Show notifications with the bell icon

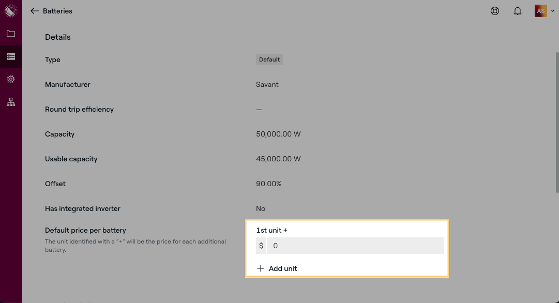518,11
